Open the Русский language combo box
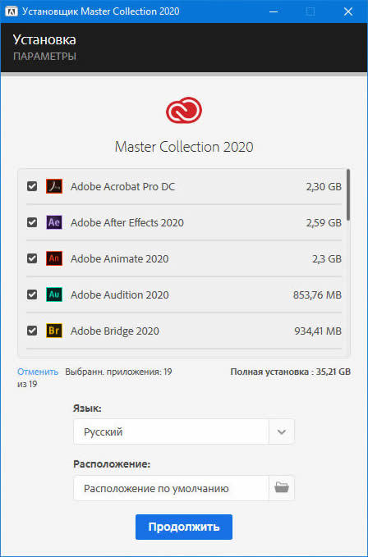Image resolution: width=368 pixels, height=557 pixels. (x=184, y=431)
